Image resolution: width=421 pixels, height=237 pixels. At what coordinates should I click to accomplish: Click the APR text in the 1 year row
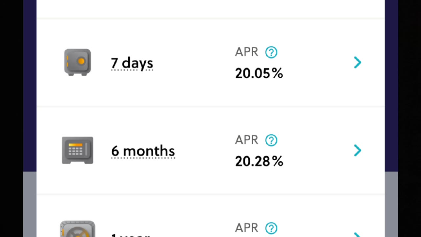coord(247,228)
